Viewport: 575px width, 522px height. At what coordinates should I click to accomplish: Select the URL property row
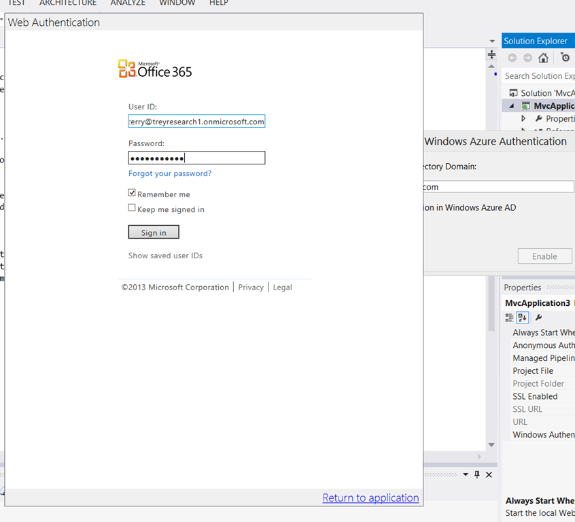pyautogui.click(x=544, y=422)
